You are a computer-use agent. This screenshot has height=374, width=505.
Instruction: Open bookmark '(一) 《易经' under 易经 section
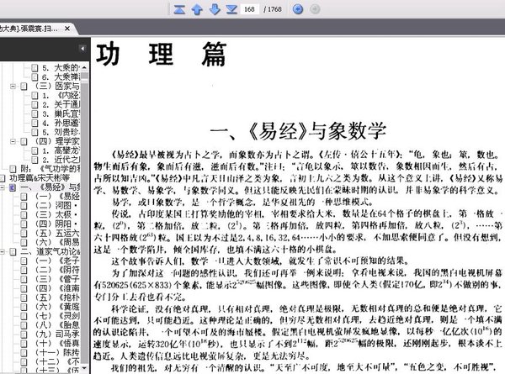(x=57, y=196)
